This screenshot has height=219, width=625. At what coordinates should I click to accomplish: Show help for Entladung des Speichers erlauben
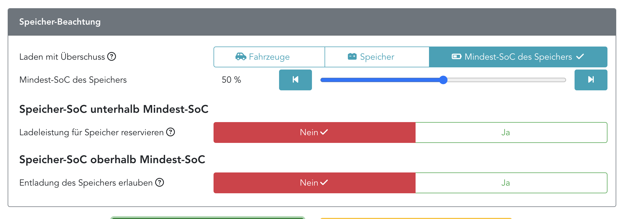point(160,182)
